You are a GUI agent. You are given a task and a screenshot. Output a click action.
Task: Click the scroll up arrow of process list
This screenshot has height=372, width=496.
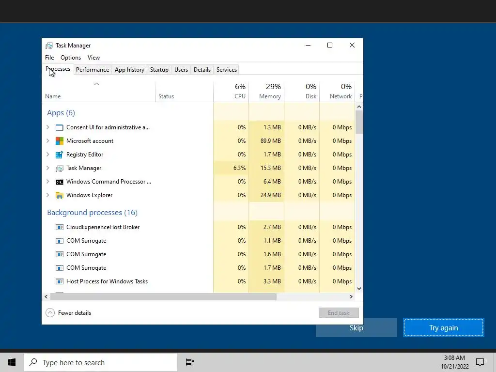pyautogui.click(x=359, y=107)
